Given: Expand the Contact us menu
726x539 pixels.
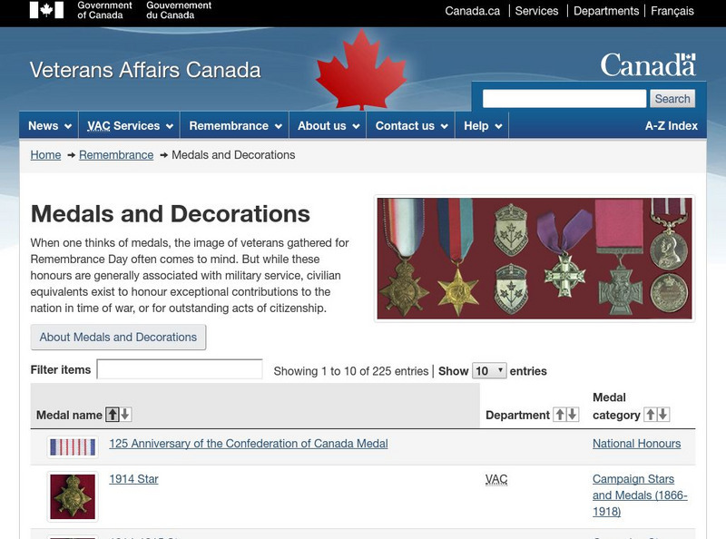Looking at the screenshot, I should (x=411, y=125).
